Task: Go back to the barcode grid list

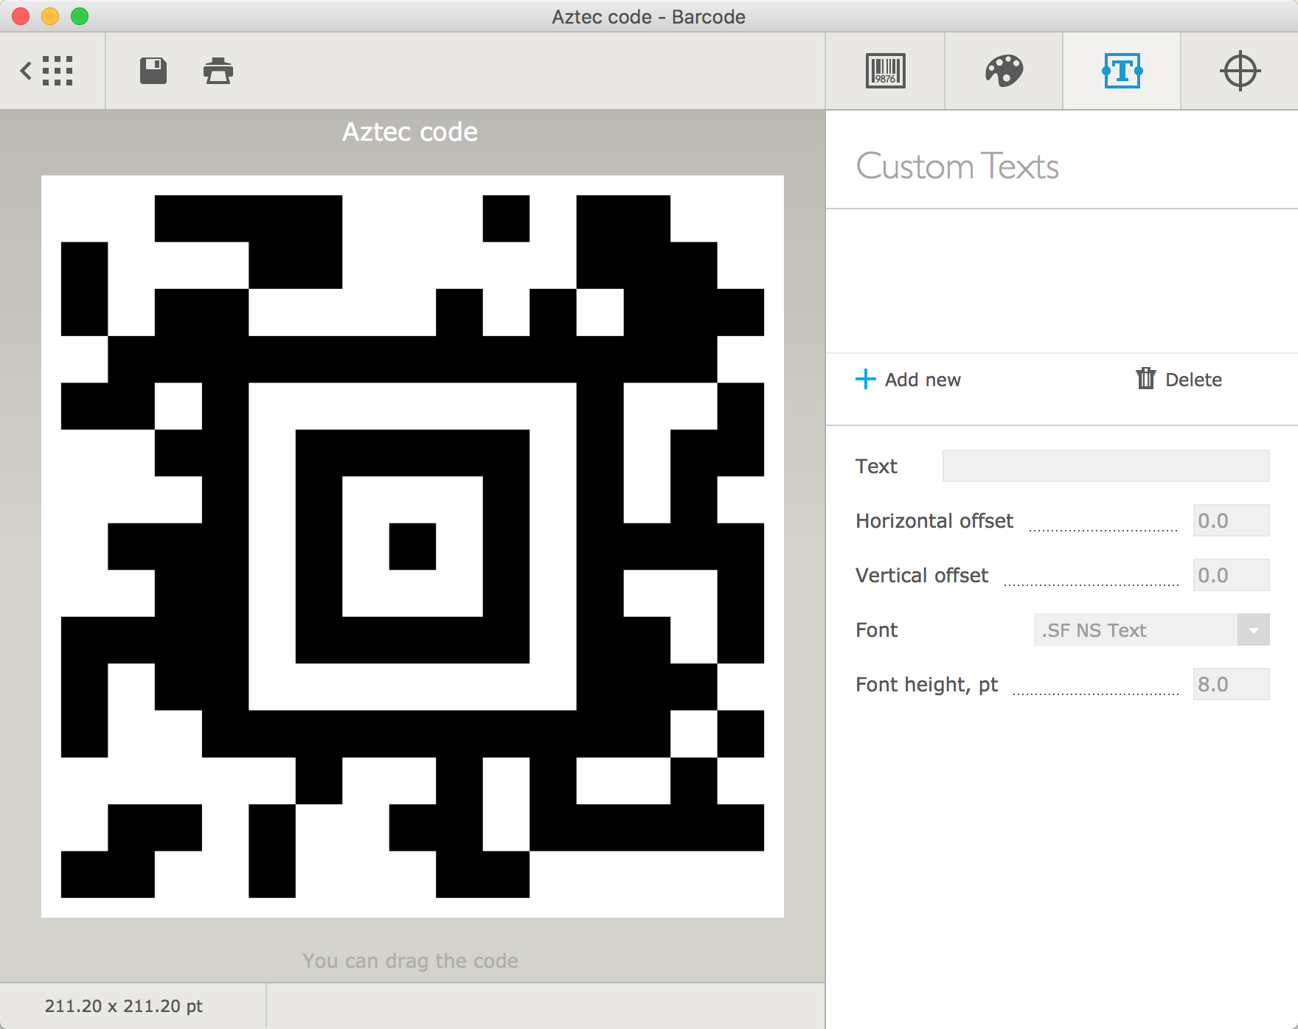Action: pyautogui.click(x=46, y=71)
